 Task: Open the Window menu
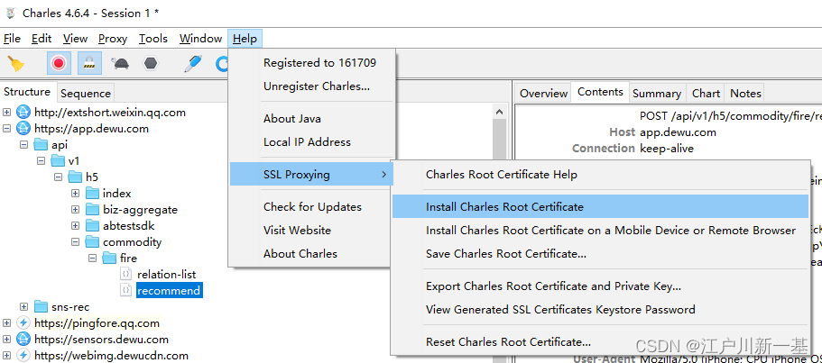point(201,39)
